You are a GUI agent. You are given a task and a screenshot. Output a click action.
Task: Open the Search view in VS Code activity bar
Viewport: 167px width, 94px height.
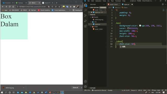[x=85, y=10]
